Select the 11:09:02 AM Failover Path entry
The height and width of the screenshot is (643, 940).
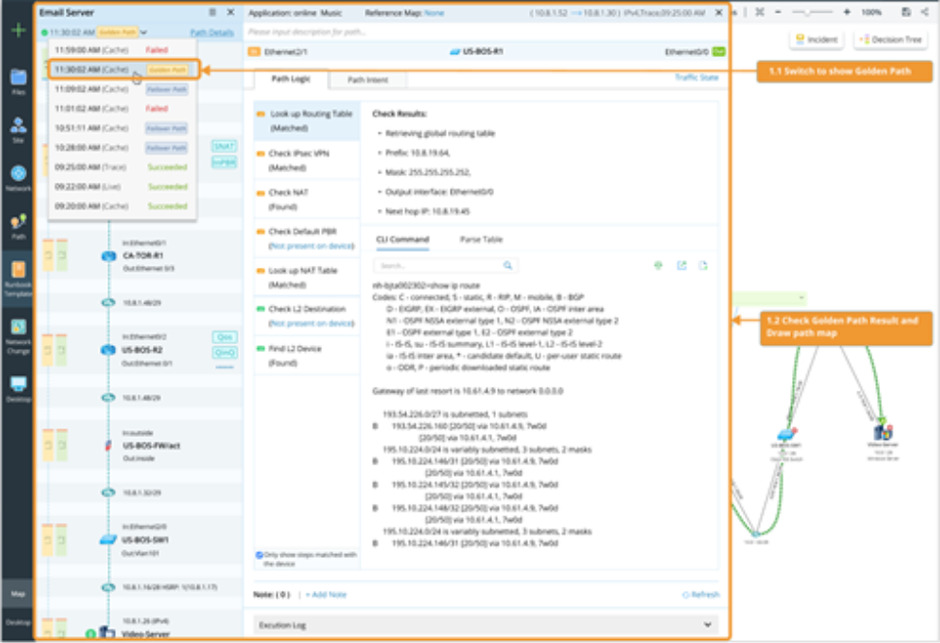[x=122, y=89]
